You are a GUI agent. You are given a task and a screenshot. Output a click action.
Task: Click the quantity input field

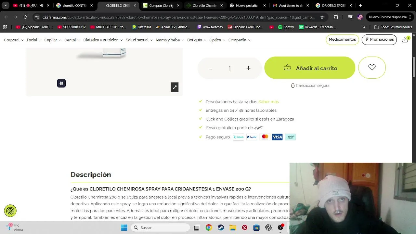229,68
